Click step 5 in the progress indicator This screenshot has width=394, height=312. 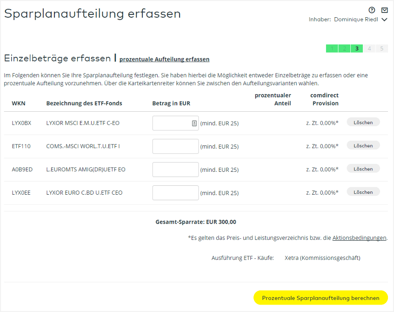382,48
